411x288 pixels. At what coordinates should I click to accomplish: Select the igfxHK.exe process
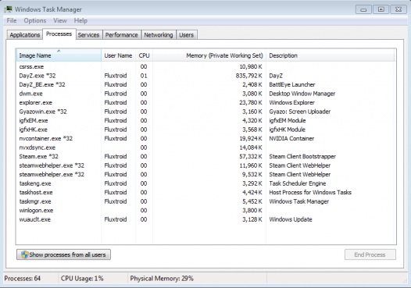(205, 130)
